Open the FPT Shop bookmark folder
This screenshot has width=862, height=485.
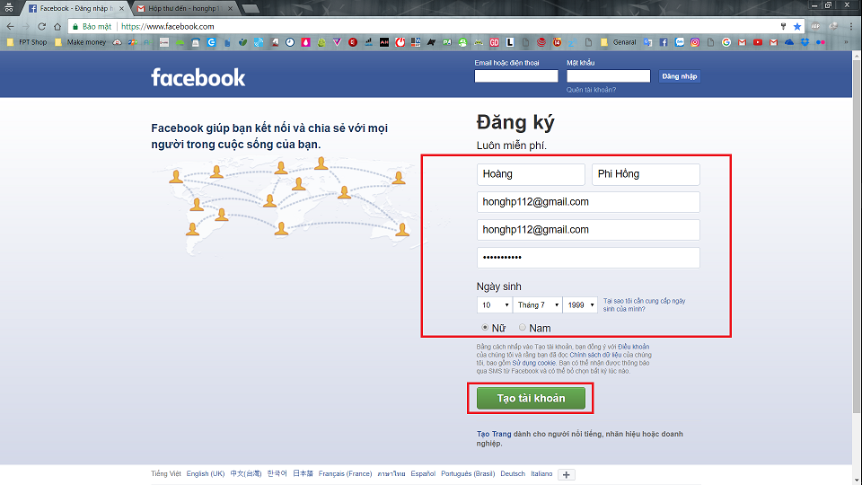coord(27,42)
